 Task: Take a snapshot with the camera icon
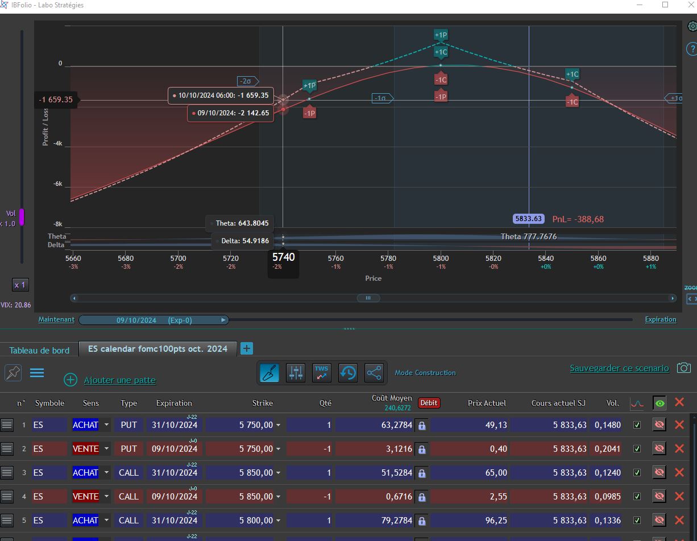pos(684,368)
